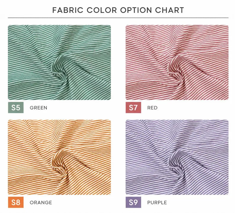Click the Fabric Color Option Chart heading

118,10
